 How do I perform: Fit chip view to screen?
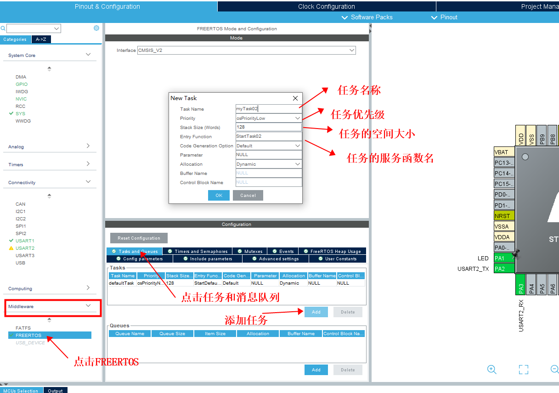click(524, 369)
